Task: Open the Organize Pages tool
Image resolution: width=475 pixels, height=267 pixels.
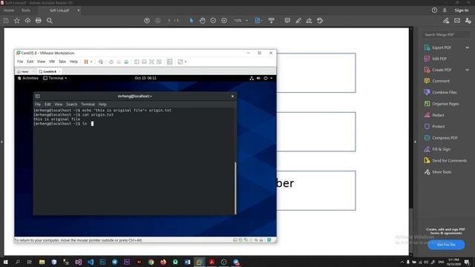Action: pyautogui.click(x=445, y=104)
